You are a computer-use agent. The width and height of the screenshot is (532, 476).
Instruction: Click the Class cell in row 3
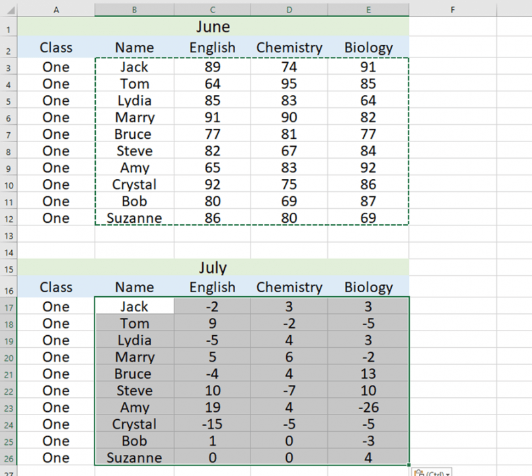tap(56, 67)
